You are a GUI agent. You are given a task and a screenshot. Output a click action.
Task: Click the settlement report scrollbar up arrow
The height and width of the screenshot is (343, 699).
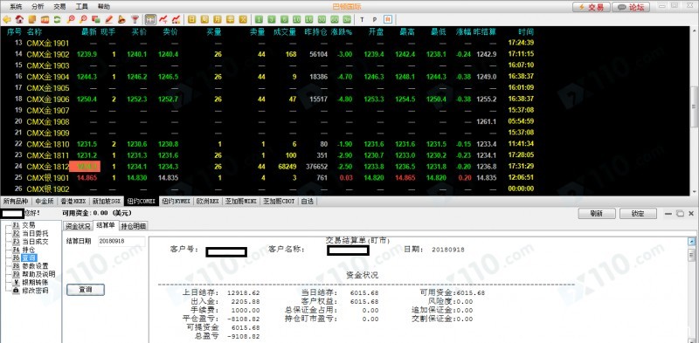(x=691, y=242)
